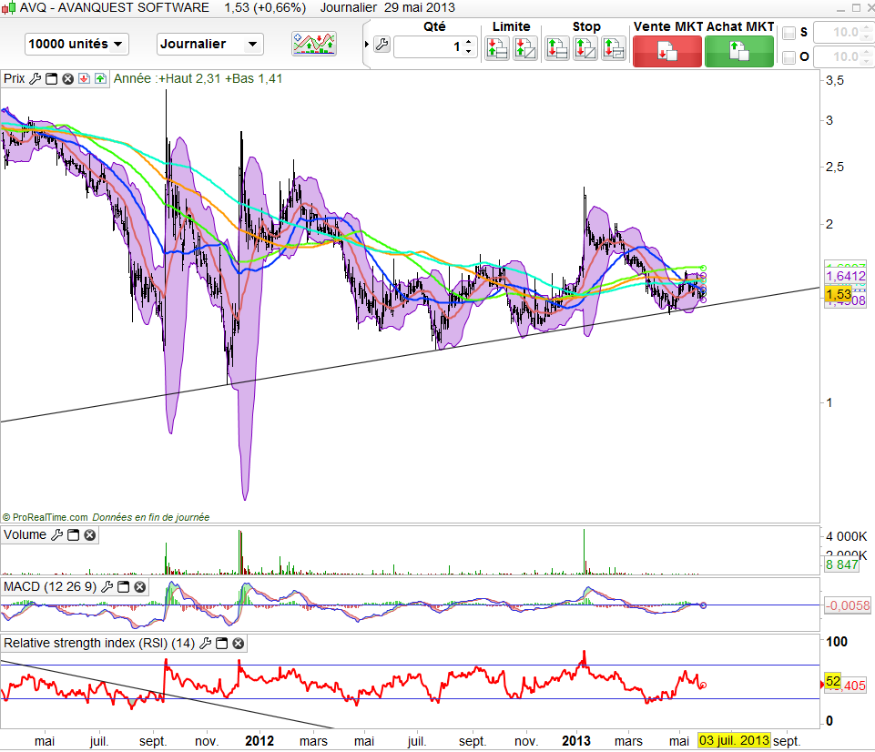Screen dimensions: 875x752
Task: Click the first Stop order icon
Action: (x=556, y=48)
